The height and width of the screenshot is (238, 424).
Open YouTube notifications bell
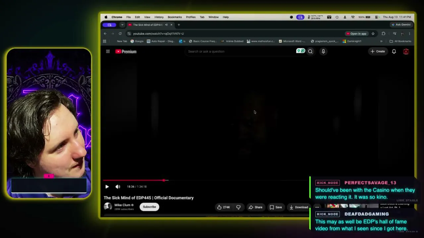point(394,52)
